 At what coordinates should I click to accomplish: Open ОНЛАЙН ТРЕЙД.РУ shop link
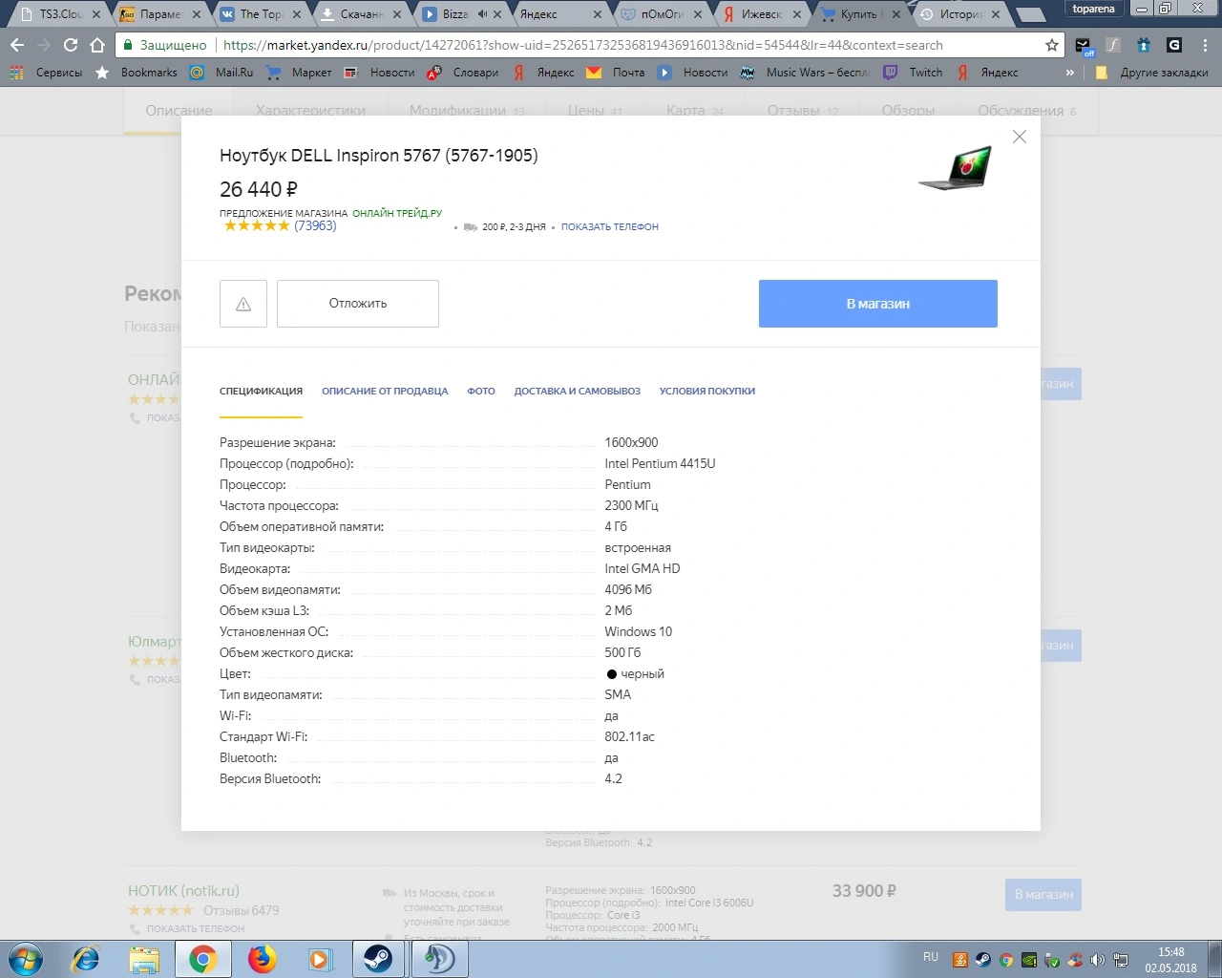397,213
